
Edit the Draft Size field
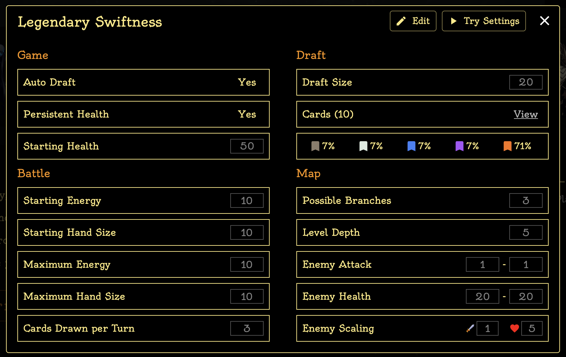526,82
